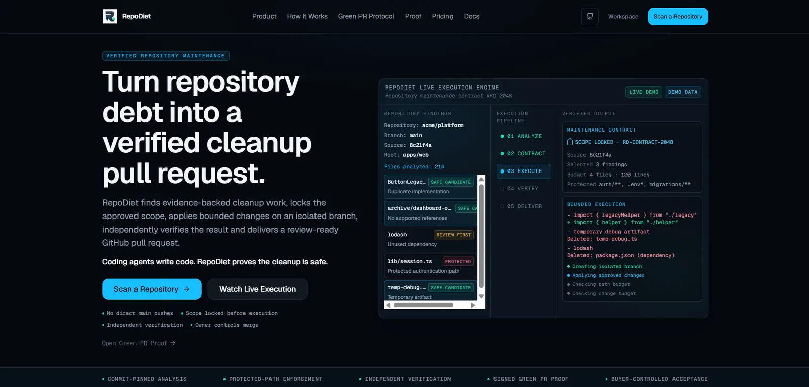Select the DEMO DATA badge
809x387 pixels.
683,92
